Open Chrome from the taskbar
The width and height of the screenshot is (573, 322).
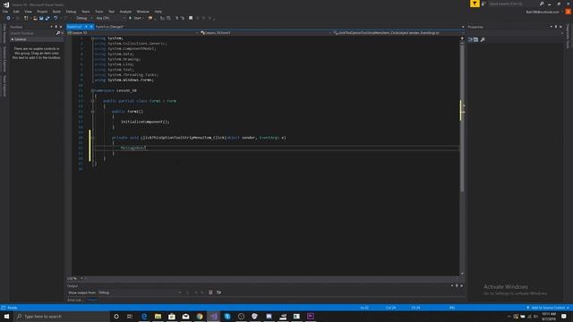[200, 316]
